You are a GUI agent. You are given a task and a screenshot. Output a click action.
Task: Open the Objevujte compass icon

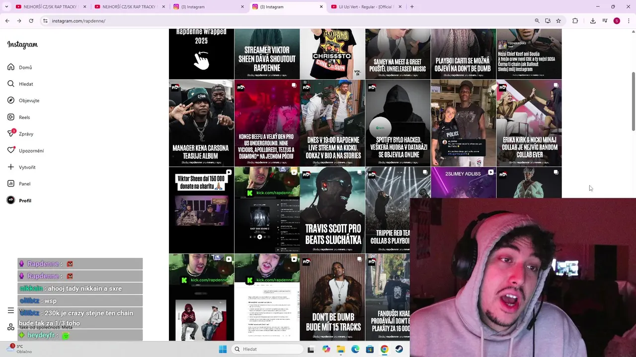[x=11, y=100]
